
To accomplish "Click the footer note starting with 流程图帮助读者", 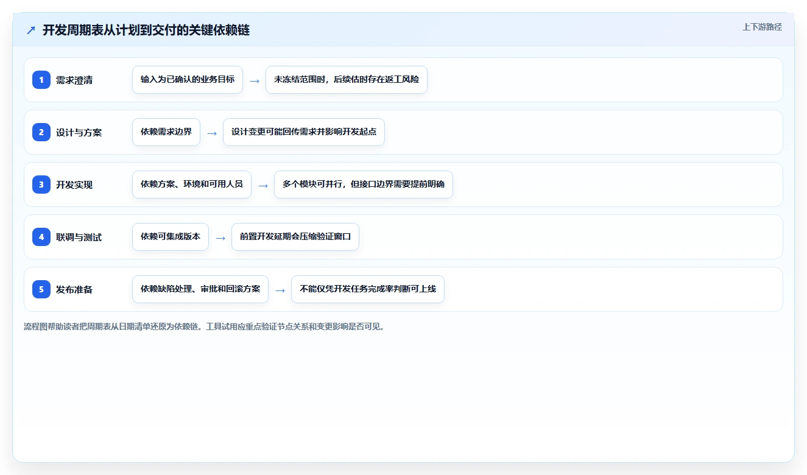I will 205,326.
